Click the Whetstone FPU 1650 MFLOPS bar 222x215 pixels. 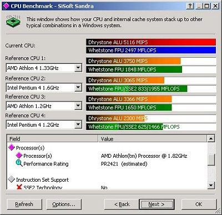pyautogui.click(x=129, y=107)
